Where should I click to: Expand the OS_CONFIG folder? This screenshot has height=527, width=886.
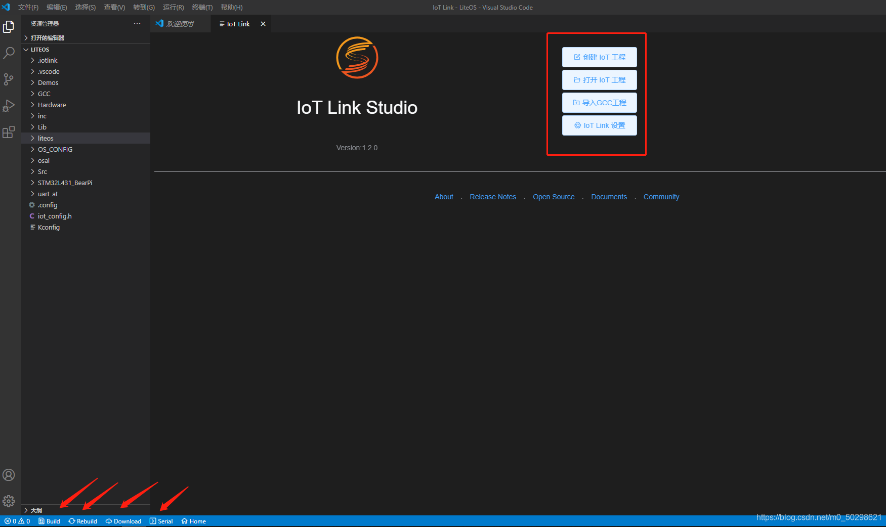tap(86, 150)
